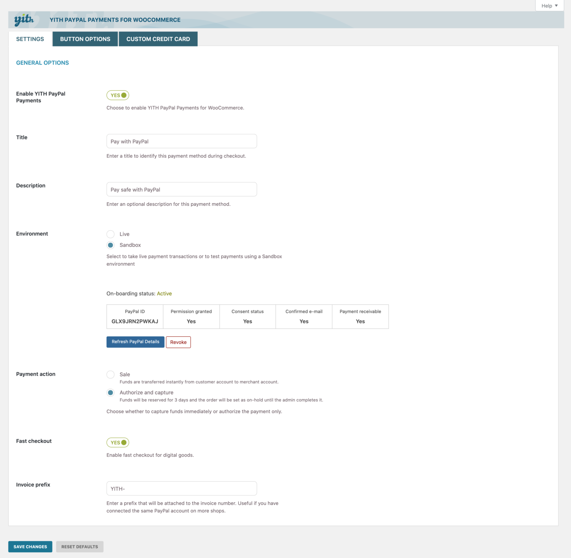571x558 pixels.
Task: Click the Invoice prefix field label
Action: 33,485
